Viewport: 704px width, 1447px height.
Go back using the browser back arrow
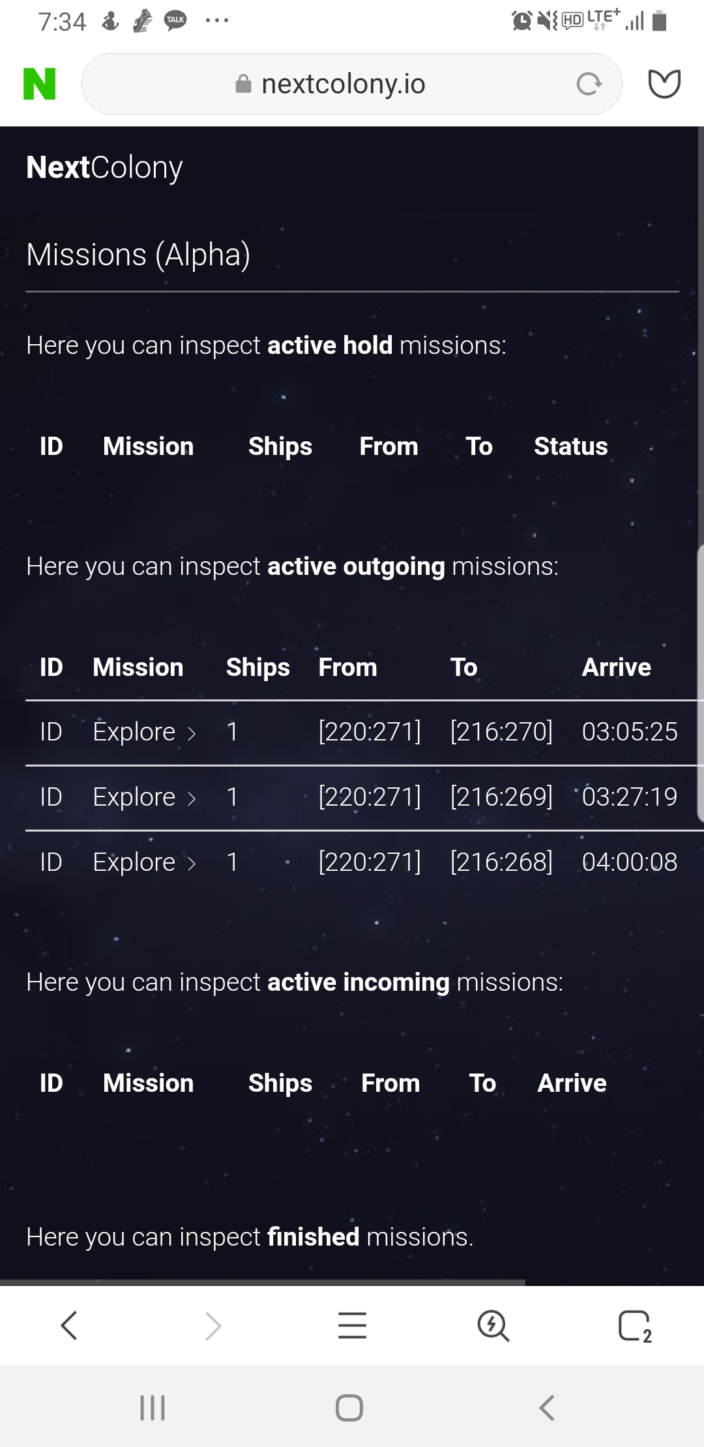pyautogui.click(x=69, y=1326)
